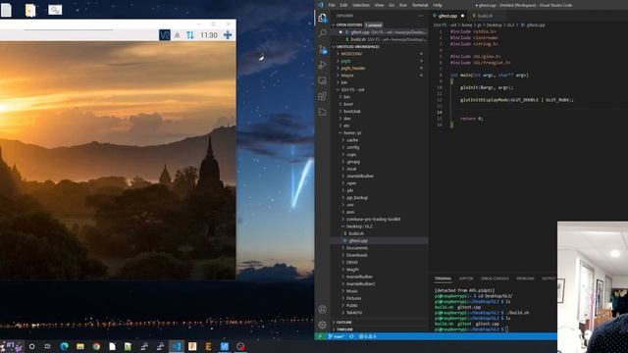This screenshot has height=353, width=628.
Task: Open the Edit menu
Action: pos(343,5)
